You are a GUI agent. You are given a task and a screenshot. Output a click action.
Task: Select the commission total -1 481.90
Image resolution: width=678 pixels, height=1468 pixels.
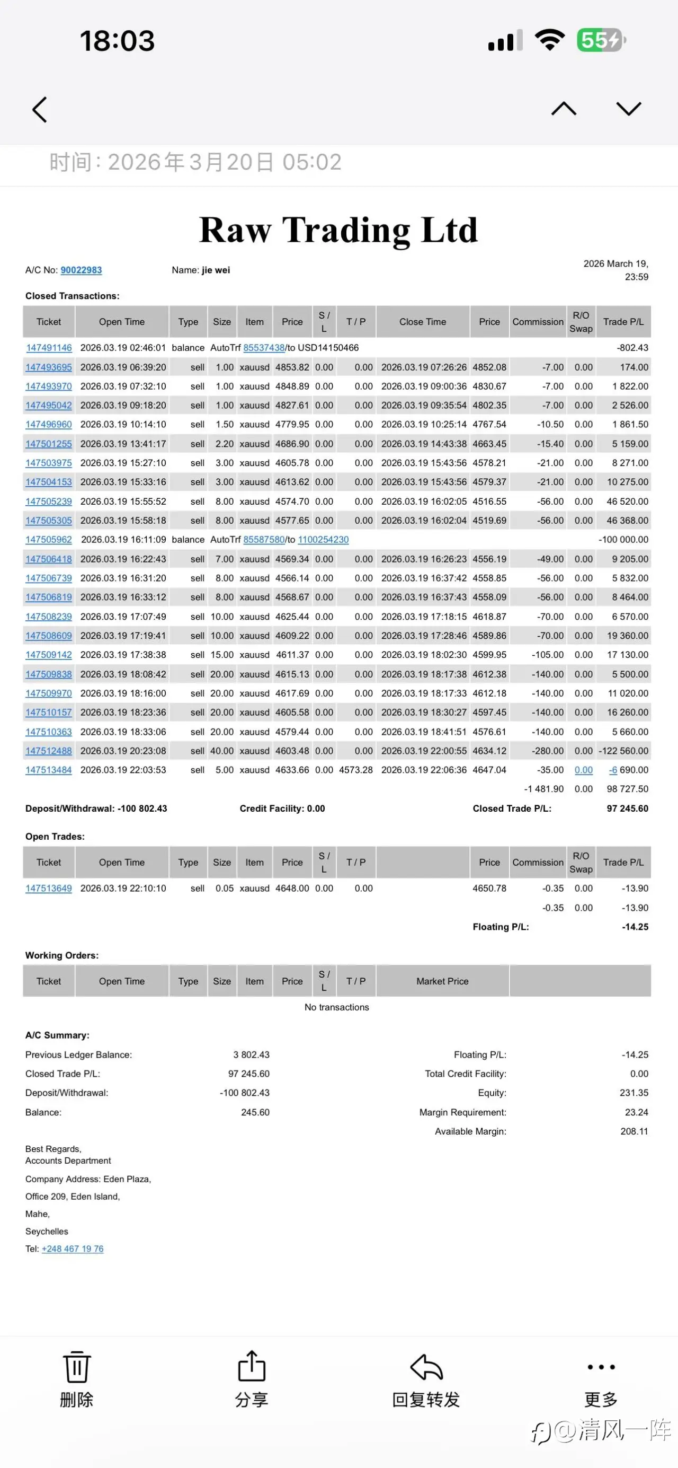(x=543, y=789)
